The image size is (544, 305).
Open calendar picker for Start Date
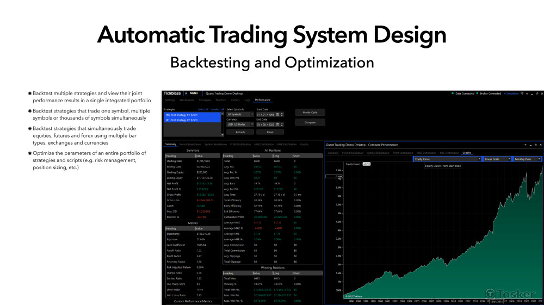click(277, 114)
